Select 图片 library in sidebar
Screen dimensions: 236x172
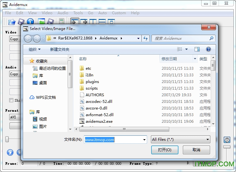[40, 127]
